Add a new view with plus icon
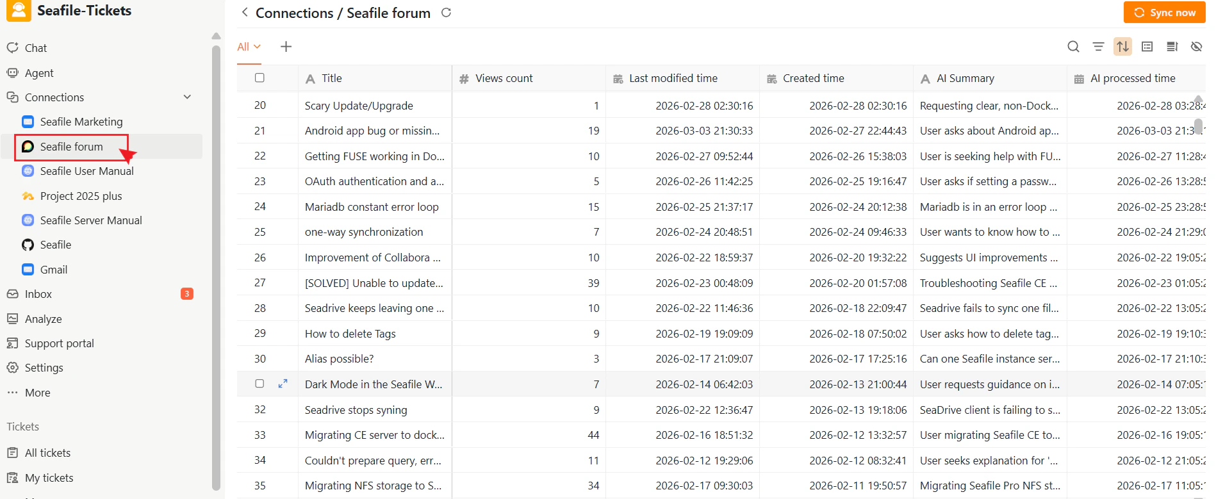Image resolution: width=1216 pixels, height=499 pixels. [286, 46]
